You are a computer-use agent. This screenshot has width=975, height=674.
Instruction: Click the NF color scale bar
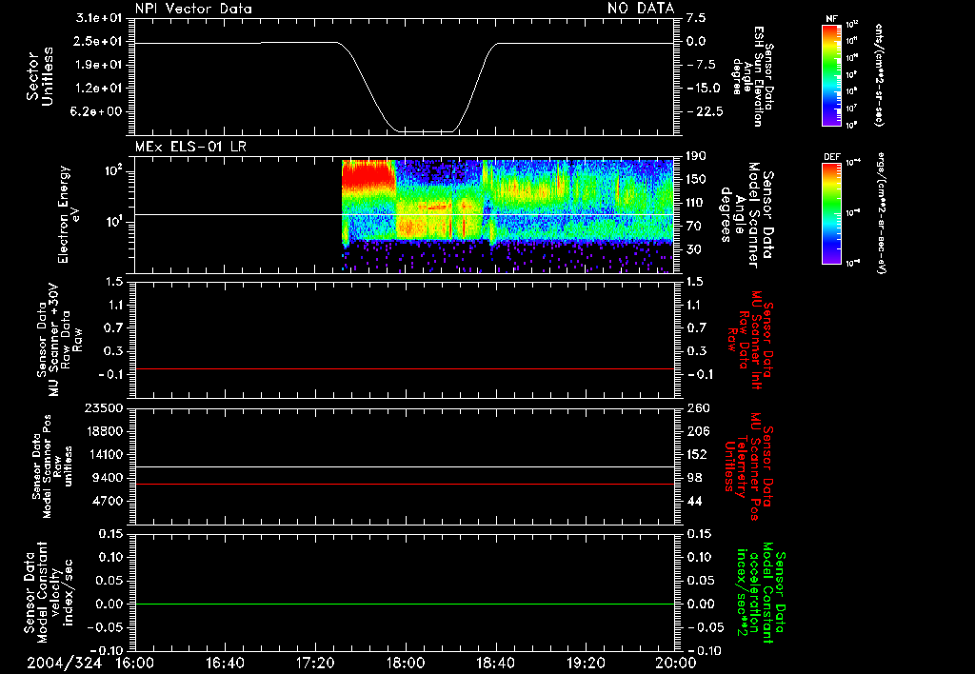point(831,75)
